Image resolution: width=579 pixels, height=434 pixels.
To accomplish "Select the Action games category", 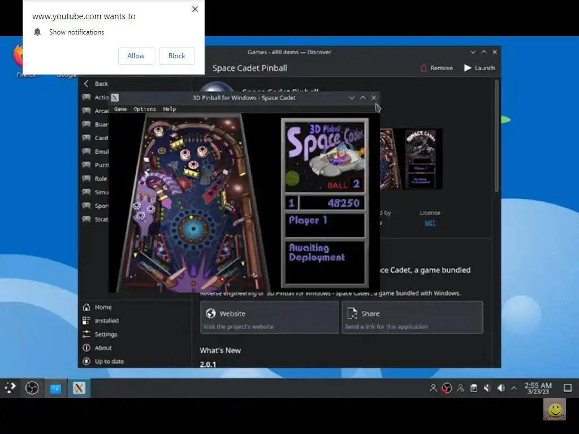I will 95,97.
